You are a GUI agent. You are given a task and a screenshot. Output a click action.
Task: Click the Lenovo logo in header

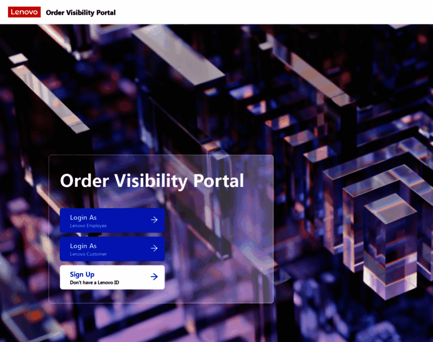[24, 12]
